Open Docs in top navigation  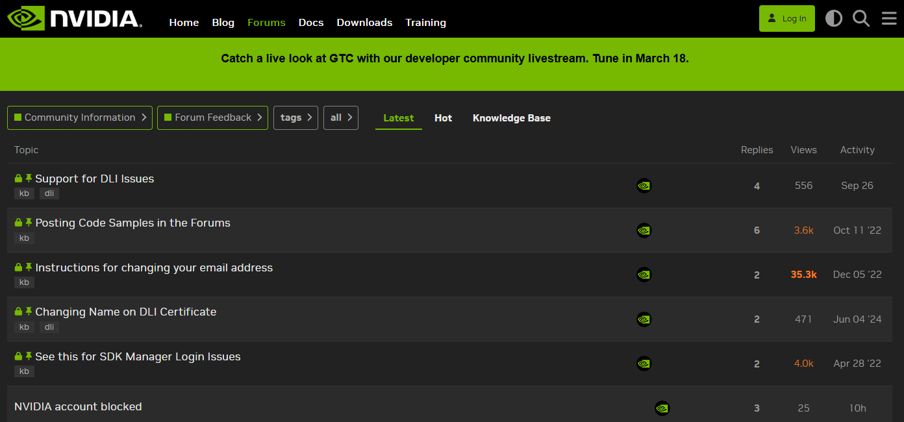pos(311,22)
